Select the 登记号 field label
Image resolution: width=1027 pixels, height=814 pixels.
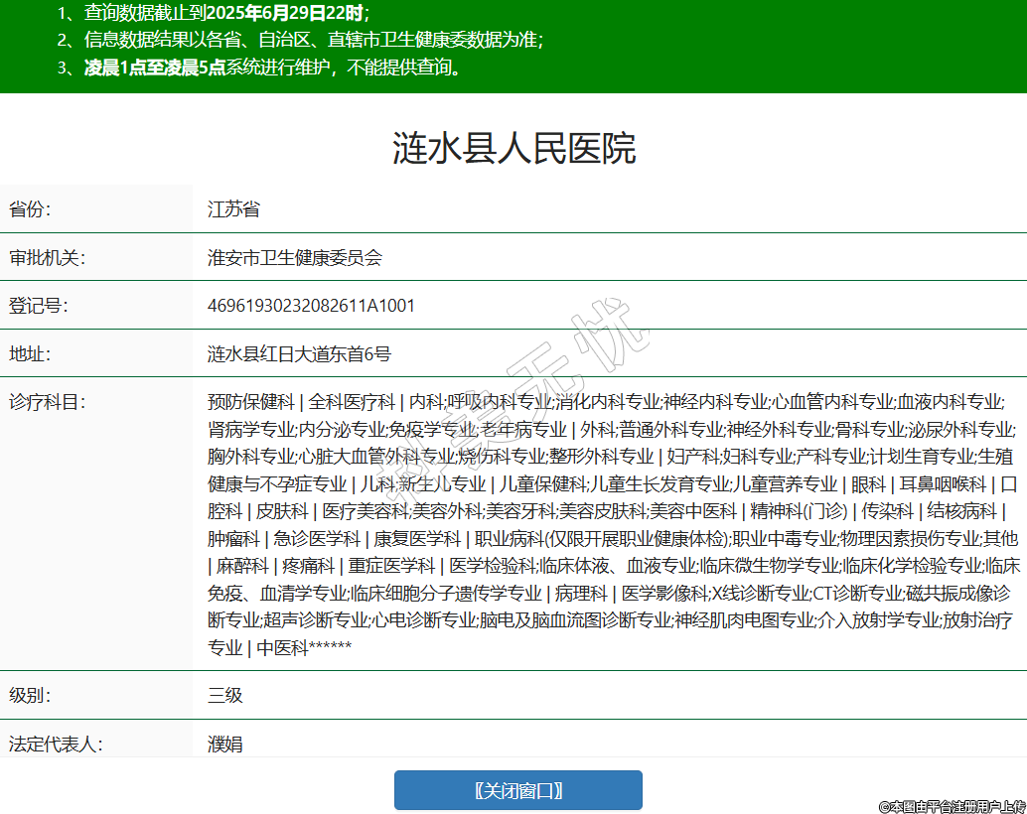click(38, 306)
